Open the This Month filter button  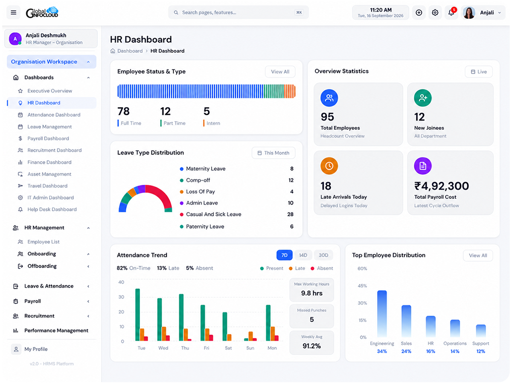point(273,153)
